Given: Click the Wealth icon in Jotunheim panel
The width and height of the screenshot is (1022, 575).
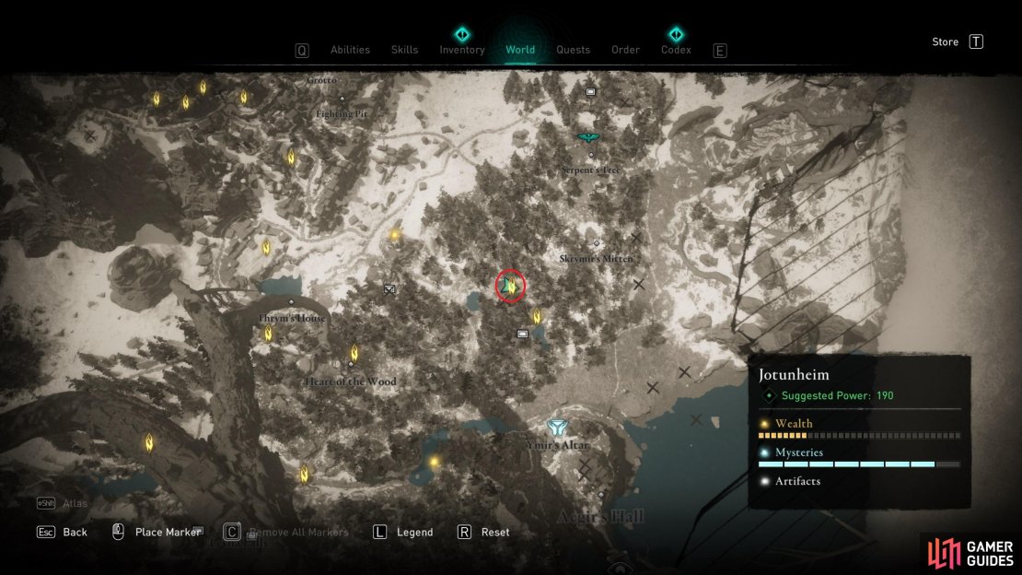Looking at the screenshot, I should (x=764, y=424).
